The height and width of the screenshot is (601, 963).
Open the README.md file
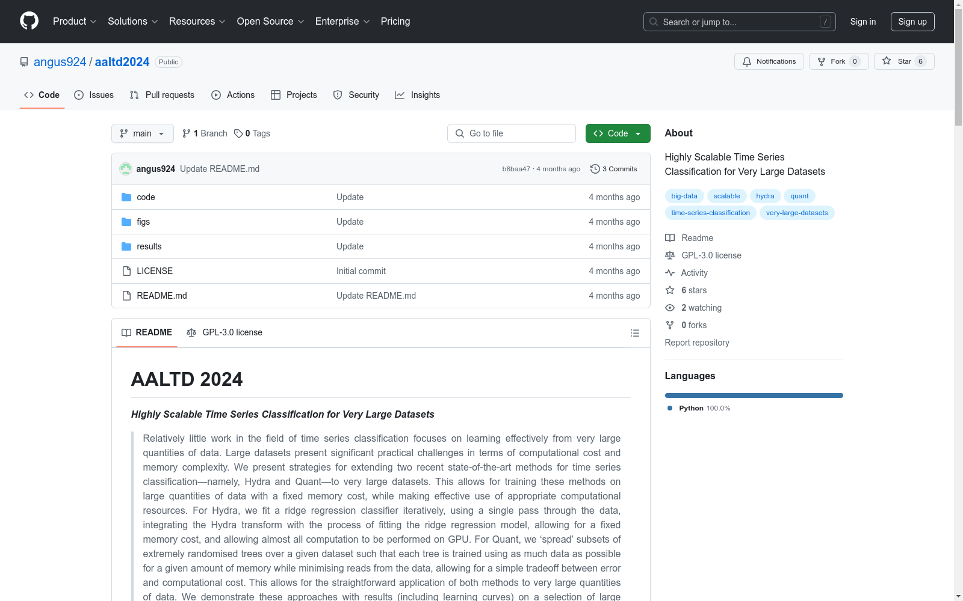pos(162,296)
